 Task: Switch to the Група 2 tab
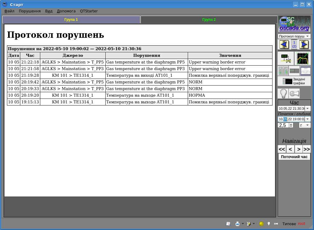pos(209,20)
